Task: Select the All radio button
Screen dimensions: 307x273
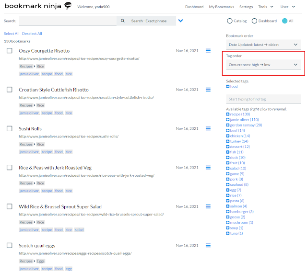Action: 284,21
